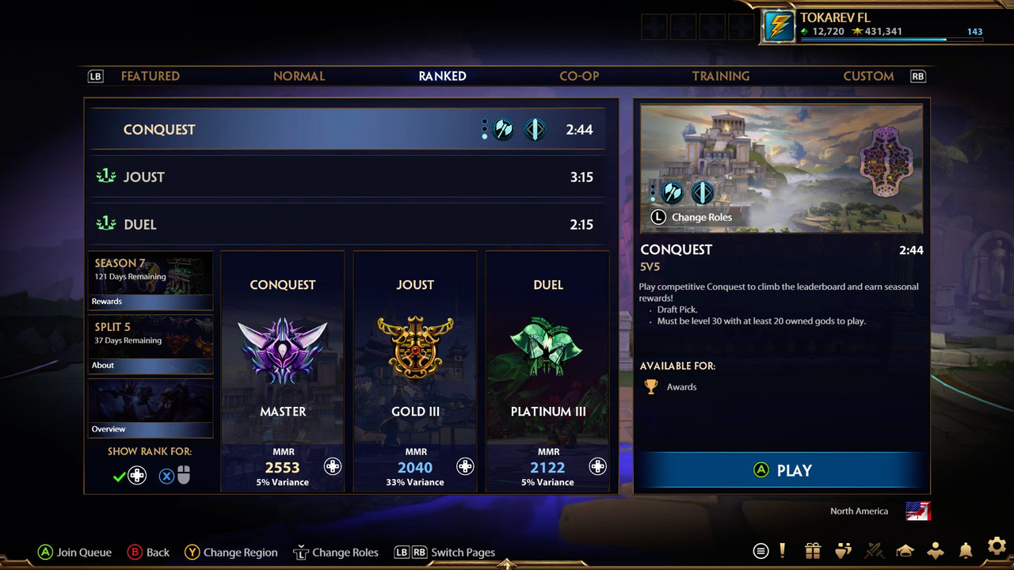Click the Play button
This screenshot has height=570, width=1014.
coord(782,470)
